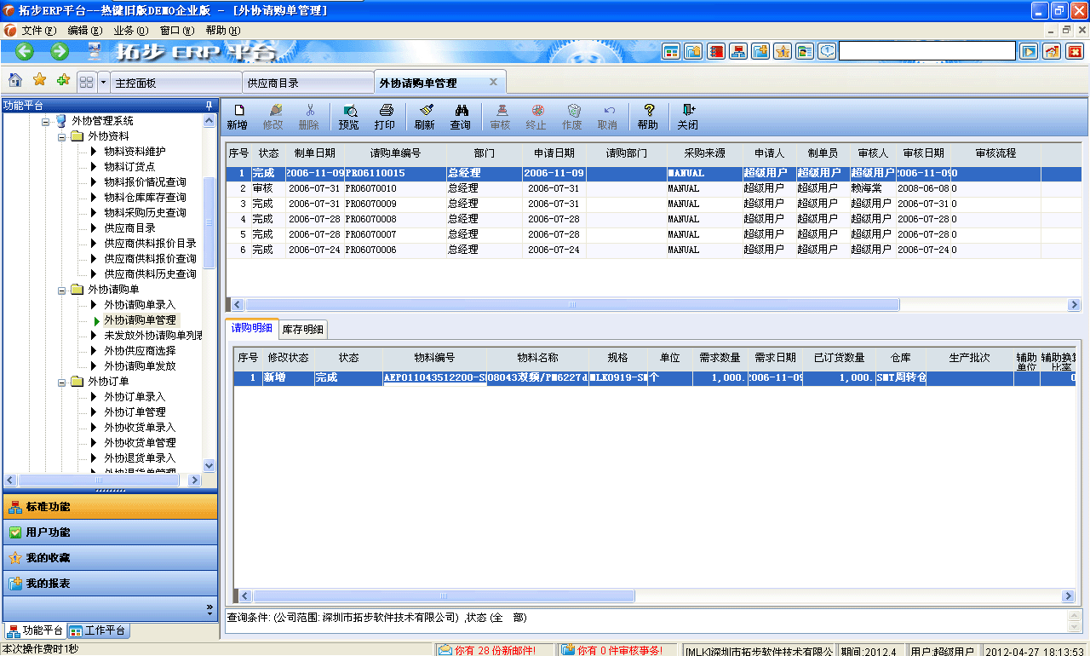Refresh the list with 刷新 icon

pyautogui.click(x=426, y=117)
